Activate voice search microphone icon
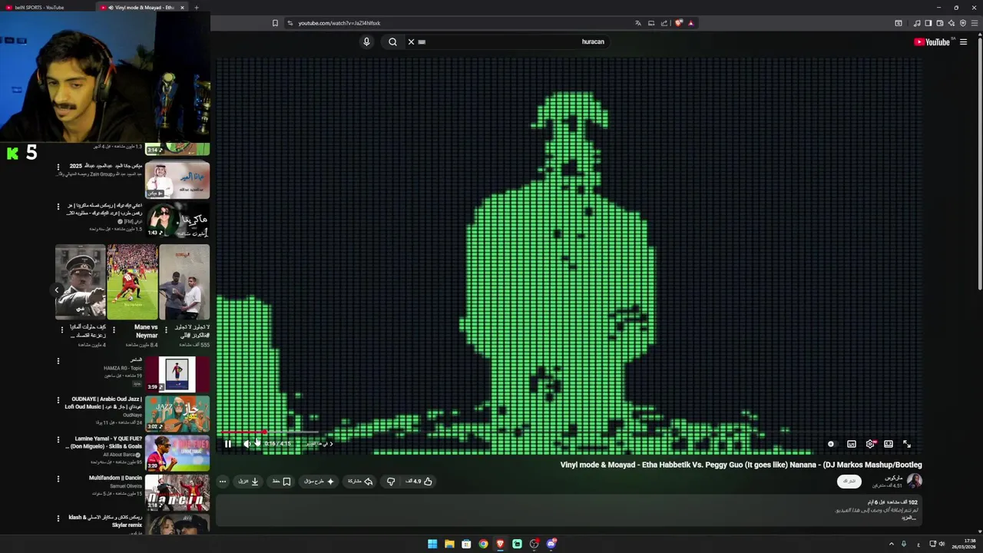Viewport: 983px width, 553px height. click(366, 42)
